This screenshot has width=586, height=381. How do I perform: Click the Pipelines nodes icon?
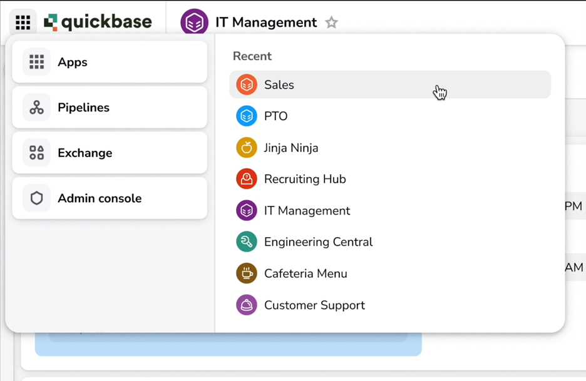(x=36, y=107)
